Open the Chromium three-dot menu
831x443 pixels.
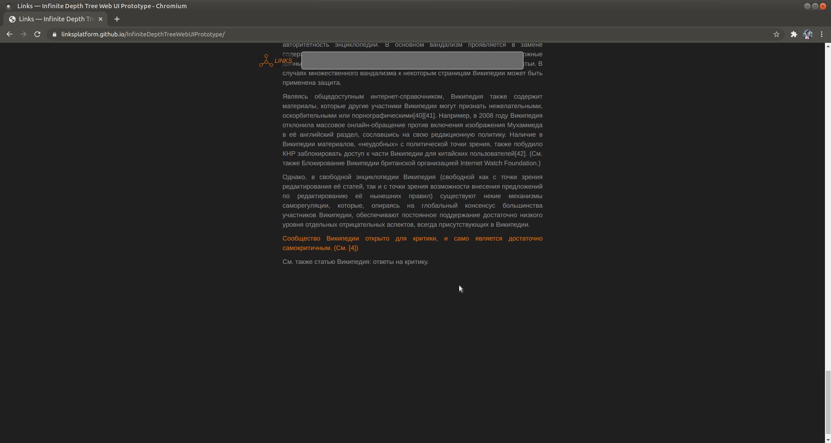(821, 34)
